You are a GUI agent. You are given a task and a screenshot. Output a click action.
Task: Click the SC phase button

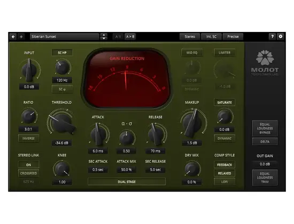62,89
